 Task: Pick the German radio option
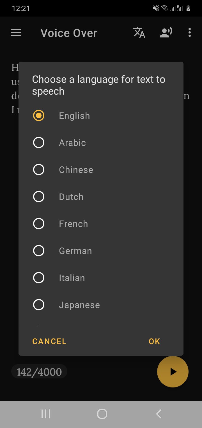[39, 251]
